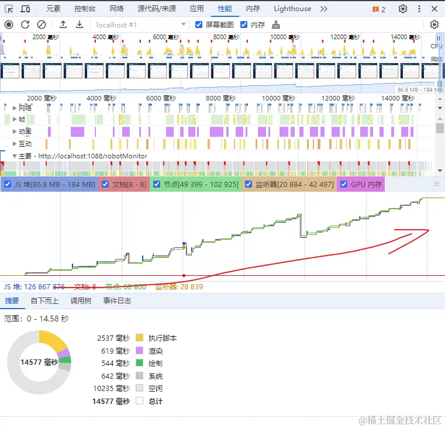Switch to the 调用树 Call Tree tab
Image resolution: width=445 pixels, height=429 pixels.
(81, 301)
